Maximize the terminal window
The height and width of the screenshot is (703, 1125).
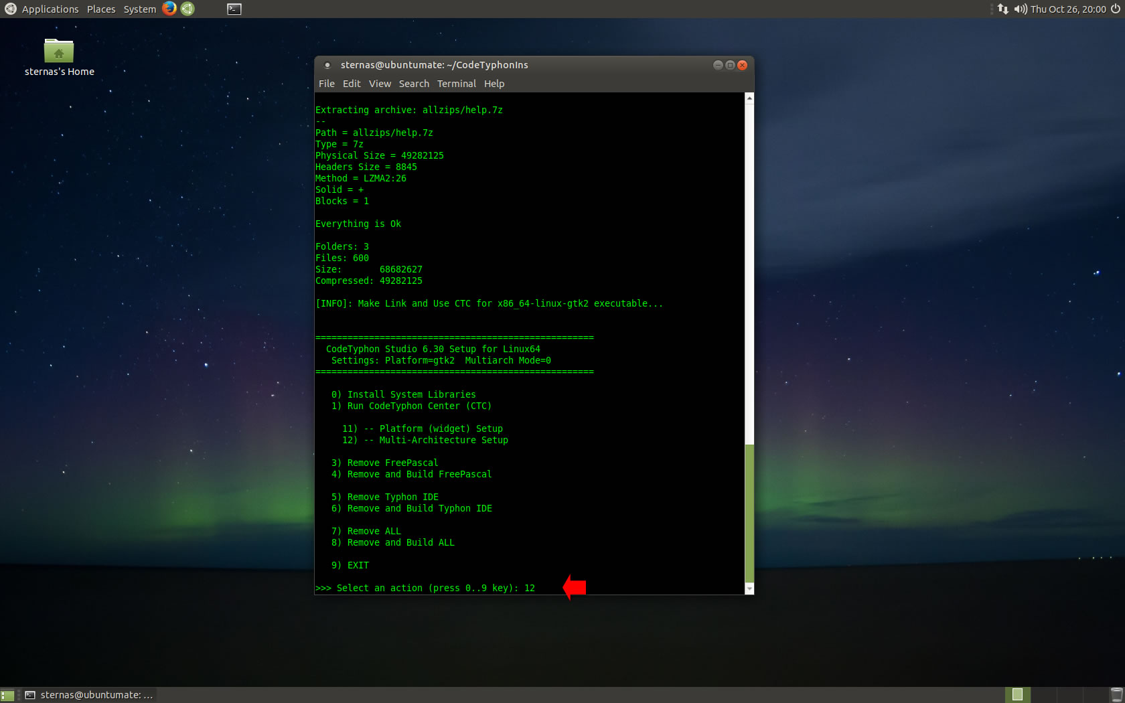(x=730, y=65)
